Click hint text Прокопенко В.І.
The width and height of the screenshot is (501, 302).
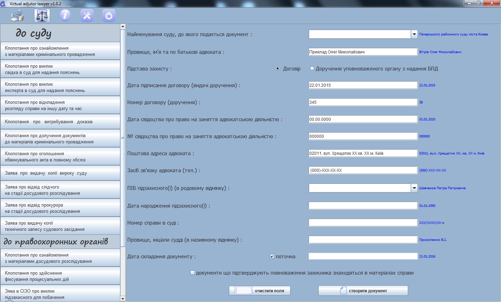(433, 240)
